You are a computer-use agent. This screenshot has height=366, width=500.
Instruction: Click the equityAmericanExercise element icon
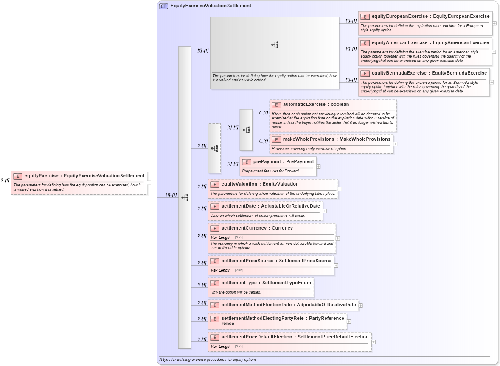pos(365,42)
